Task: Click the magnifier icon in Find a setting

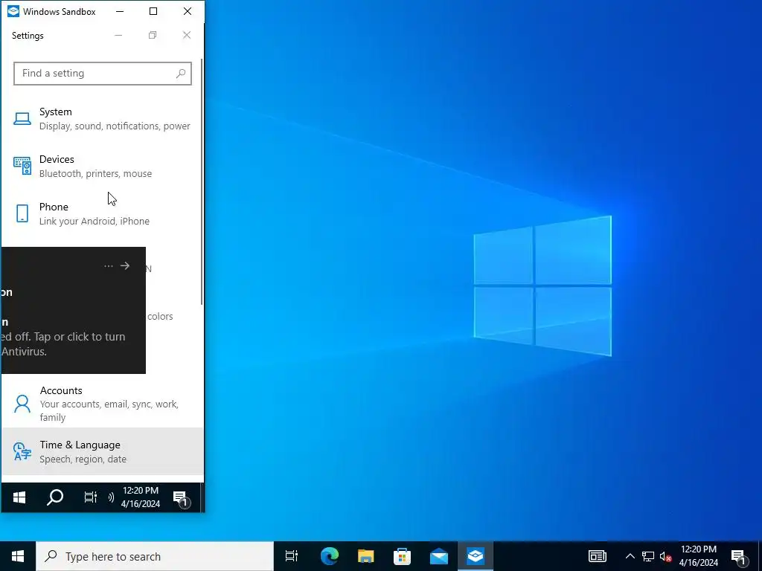Action: pos(181,74)
